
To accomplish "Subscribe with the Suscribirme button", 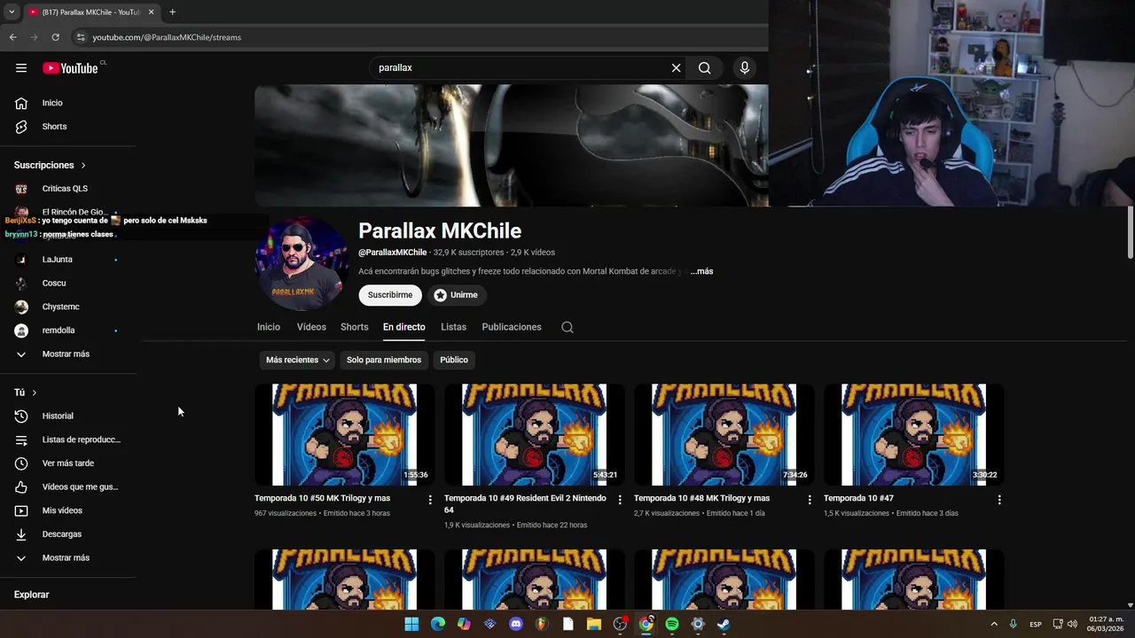I will point(390,295).
